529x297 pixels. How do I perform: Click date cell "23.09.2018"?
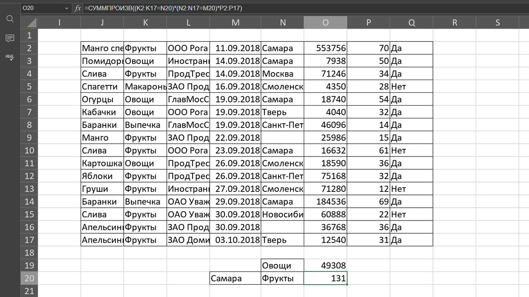235,150
